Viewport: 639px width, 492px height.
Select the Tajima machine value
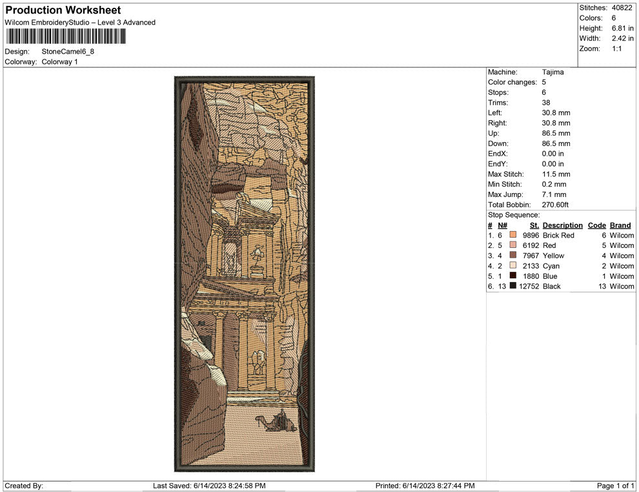point(553,72)
